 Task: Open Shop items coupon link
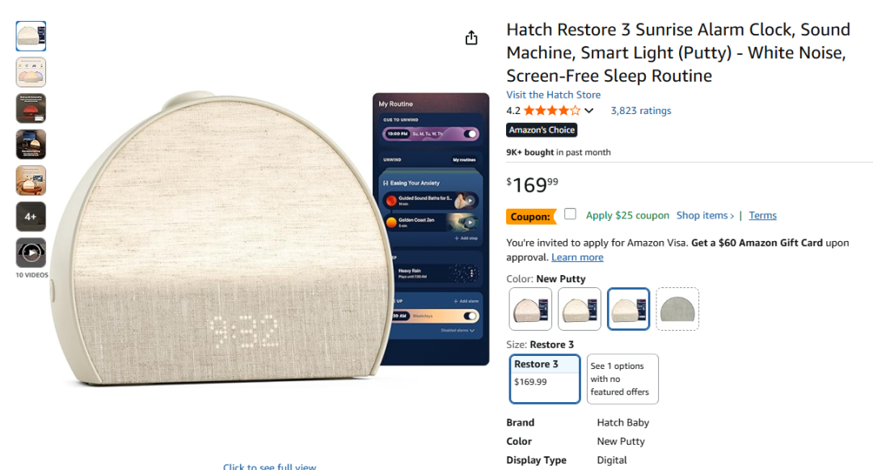pos(705,215)
